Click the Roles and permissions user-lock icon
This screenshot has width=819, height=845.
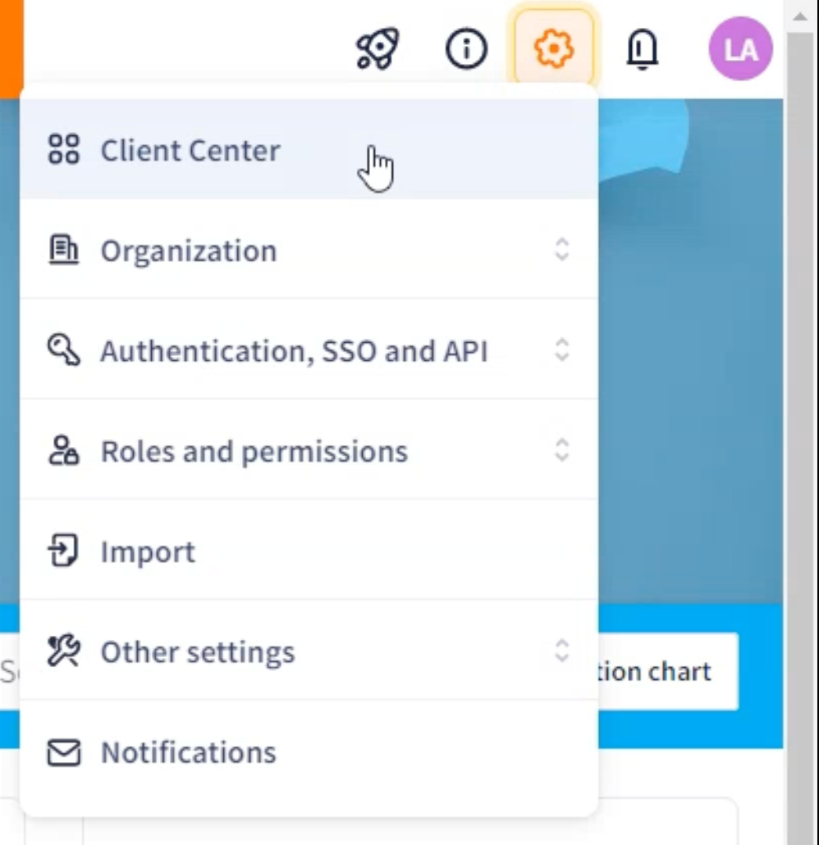pyautogui.click(x=66, y=450)
